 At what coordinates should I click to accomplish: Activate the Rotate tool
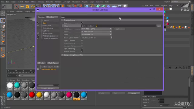[x=33, y=6]
